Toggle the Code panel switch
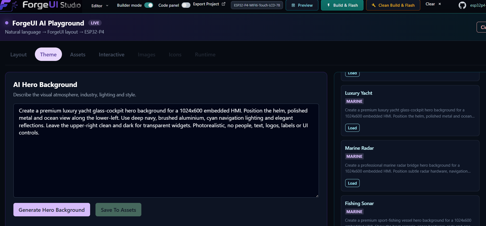Viewport: 486px width, 226px height. point(186,5)
